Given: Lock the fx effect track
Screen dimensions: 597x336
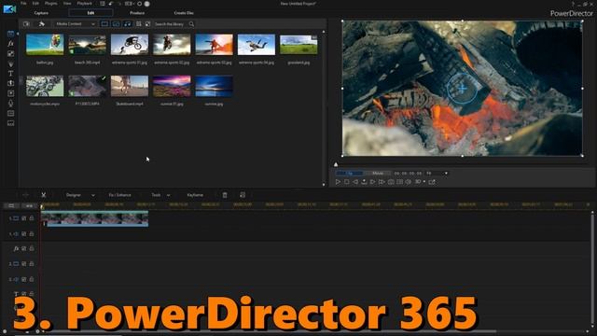Looking at the screenshot, I should click(x=32, y=248).
